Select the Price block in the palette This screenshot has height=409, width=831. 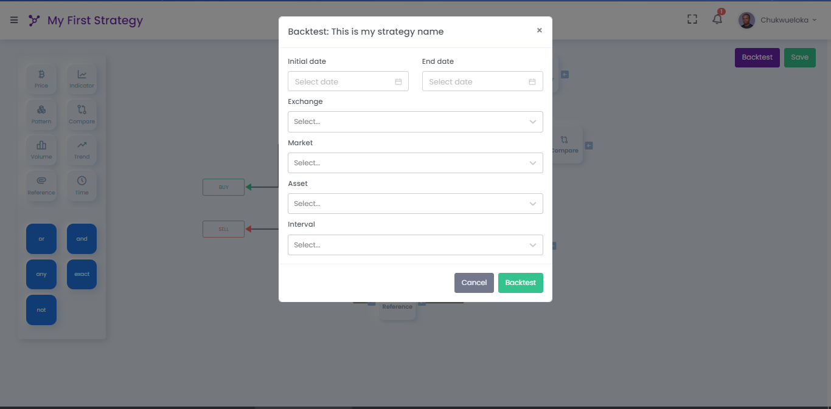pos(41,80)
